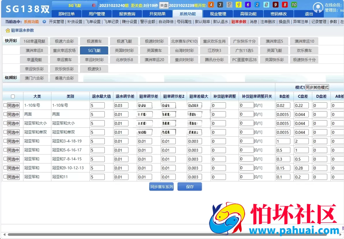Check the checkbox for 冠亚和3-4-18-19 row
This screenshot has width=344, height=239.
click(x=5, y=141)
